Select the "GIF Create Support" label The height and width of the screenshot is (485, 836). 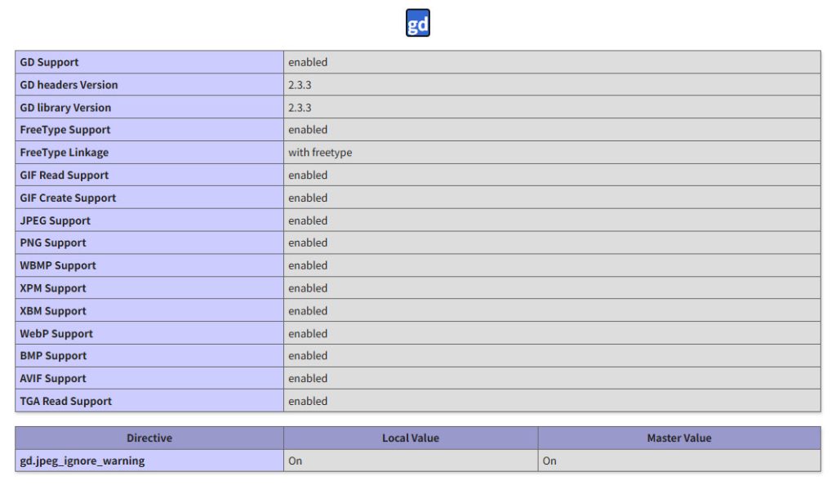point(68,198)
